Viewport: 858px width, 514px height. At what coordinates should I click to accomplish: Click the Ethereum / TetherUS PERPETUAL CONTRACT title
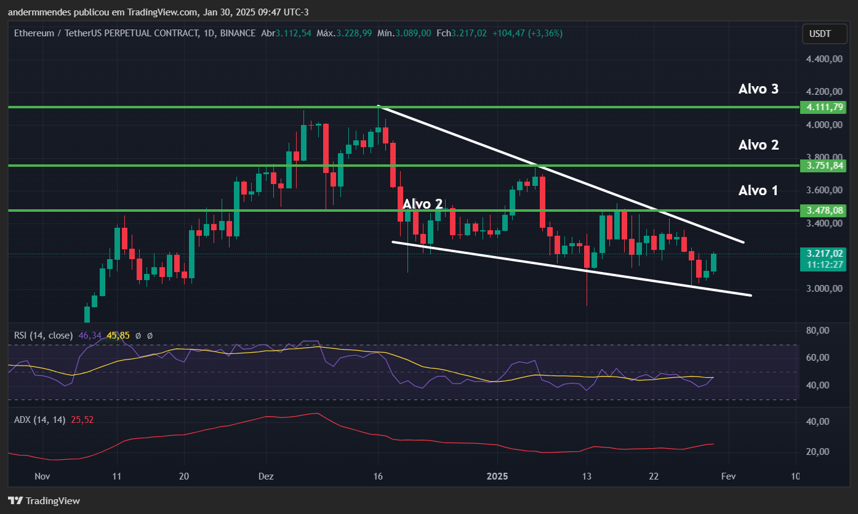point(135,33)
